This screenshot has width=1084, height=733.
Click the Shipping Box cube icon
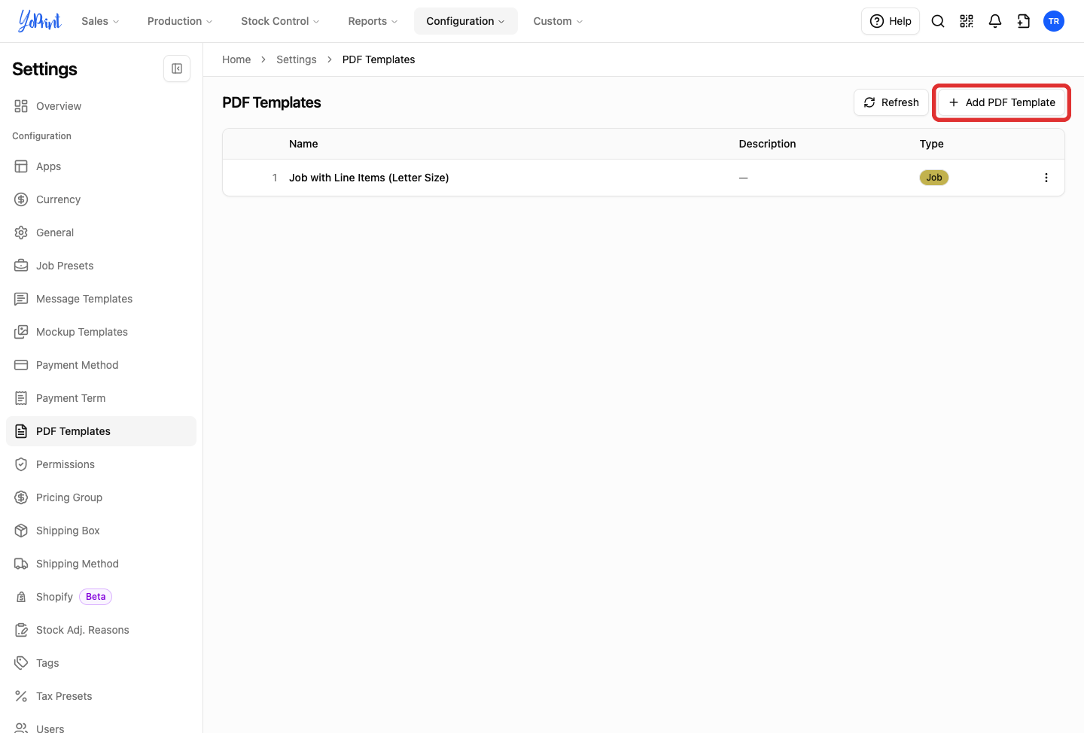(x=21, y=531)
